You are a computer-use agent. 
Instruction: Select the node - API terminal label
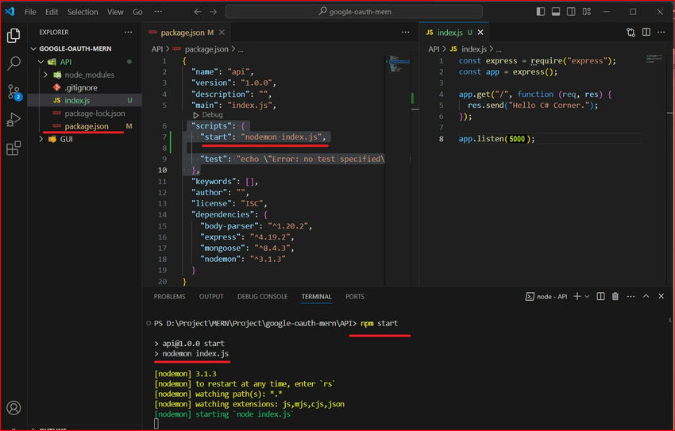pos(546,296)
